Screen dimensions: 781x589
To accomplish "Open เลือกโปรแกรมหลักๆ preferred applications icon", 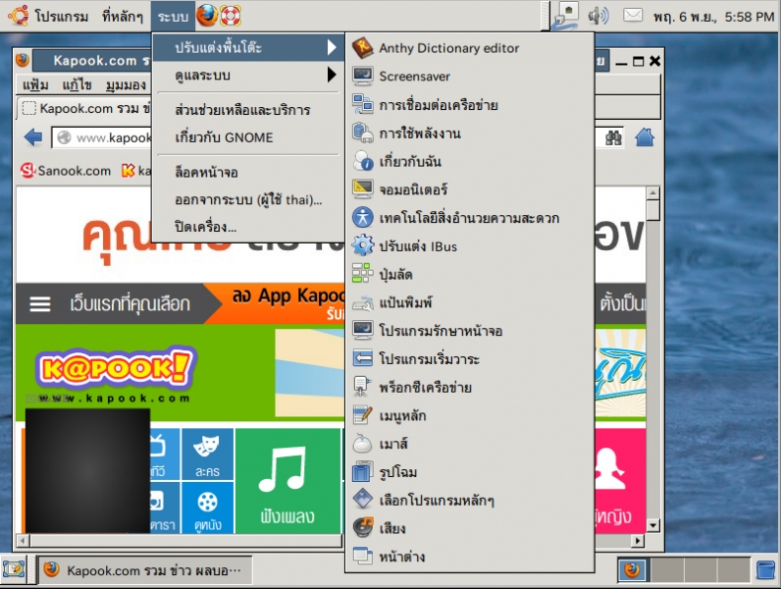I will [363, 500].
